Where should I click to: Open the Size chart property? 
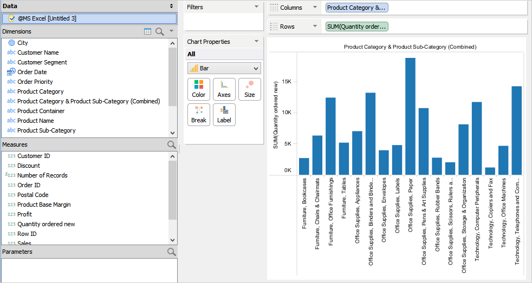pyautogui.click(x=249, y=89)
